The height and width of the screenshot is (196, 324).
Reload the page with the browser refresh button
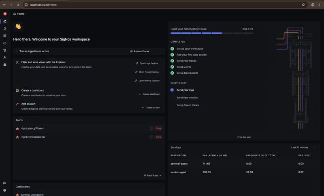18,4
